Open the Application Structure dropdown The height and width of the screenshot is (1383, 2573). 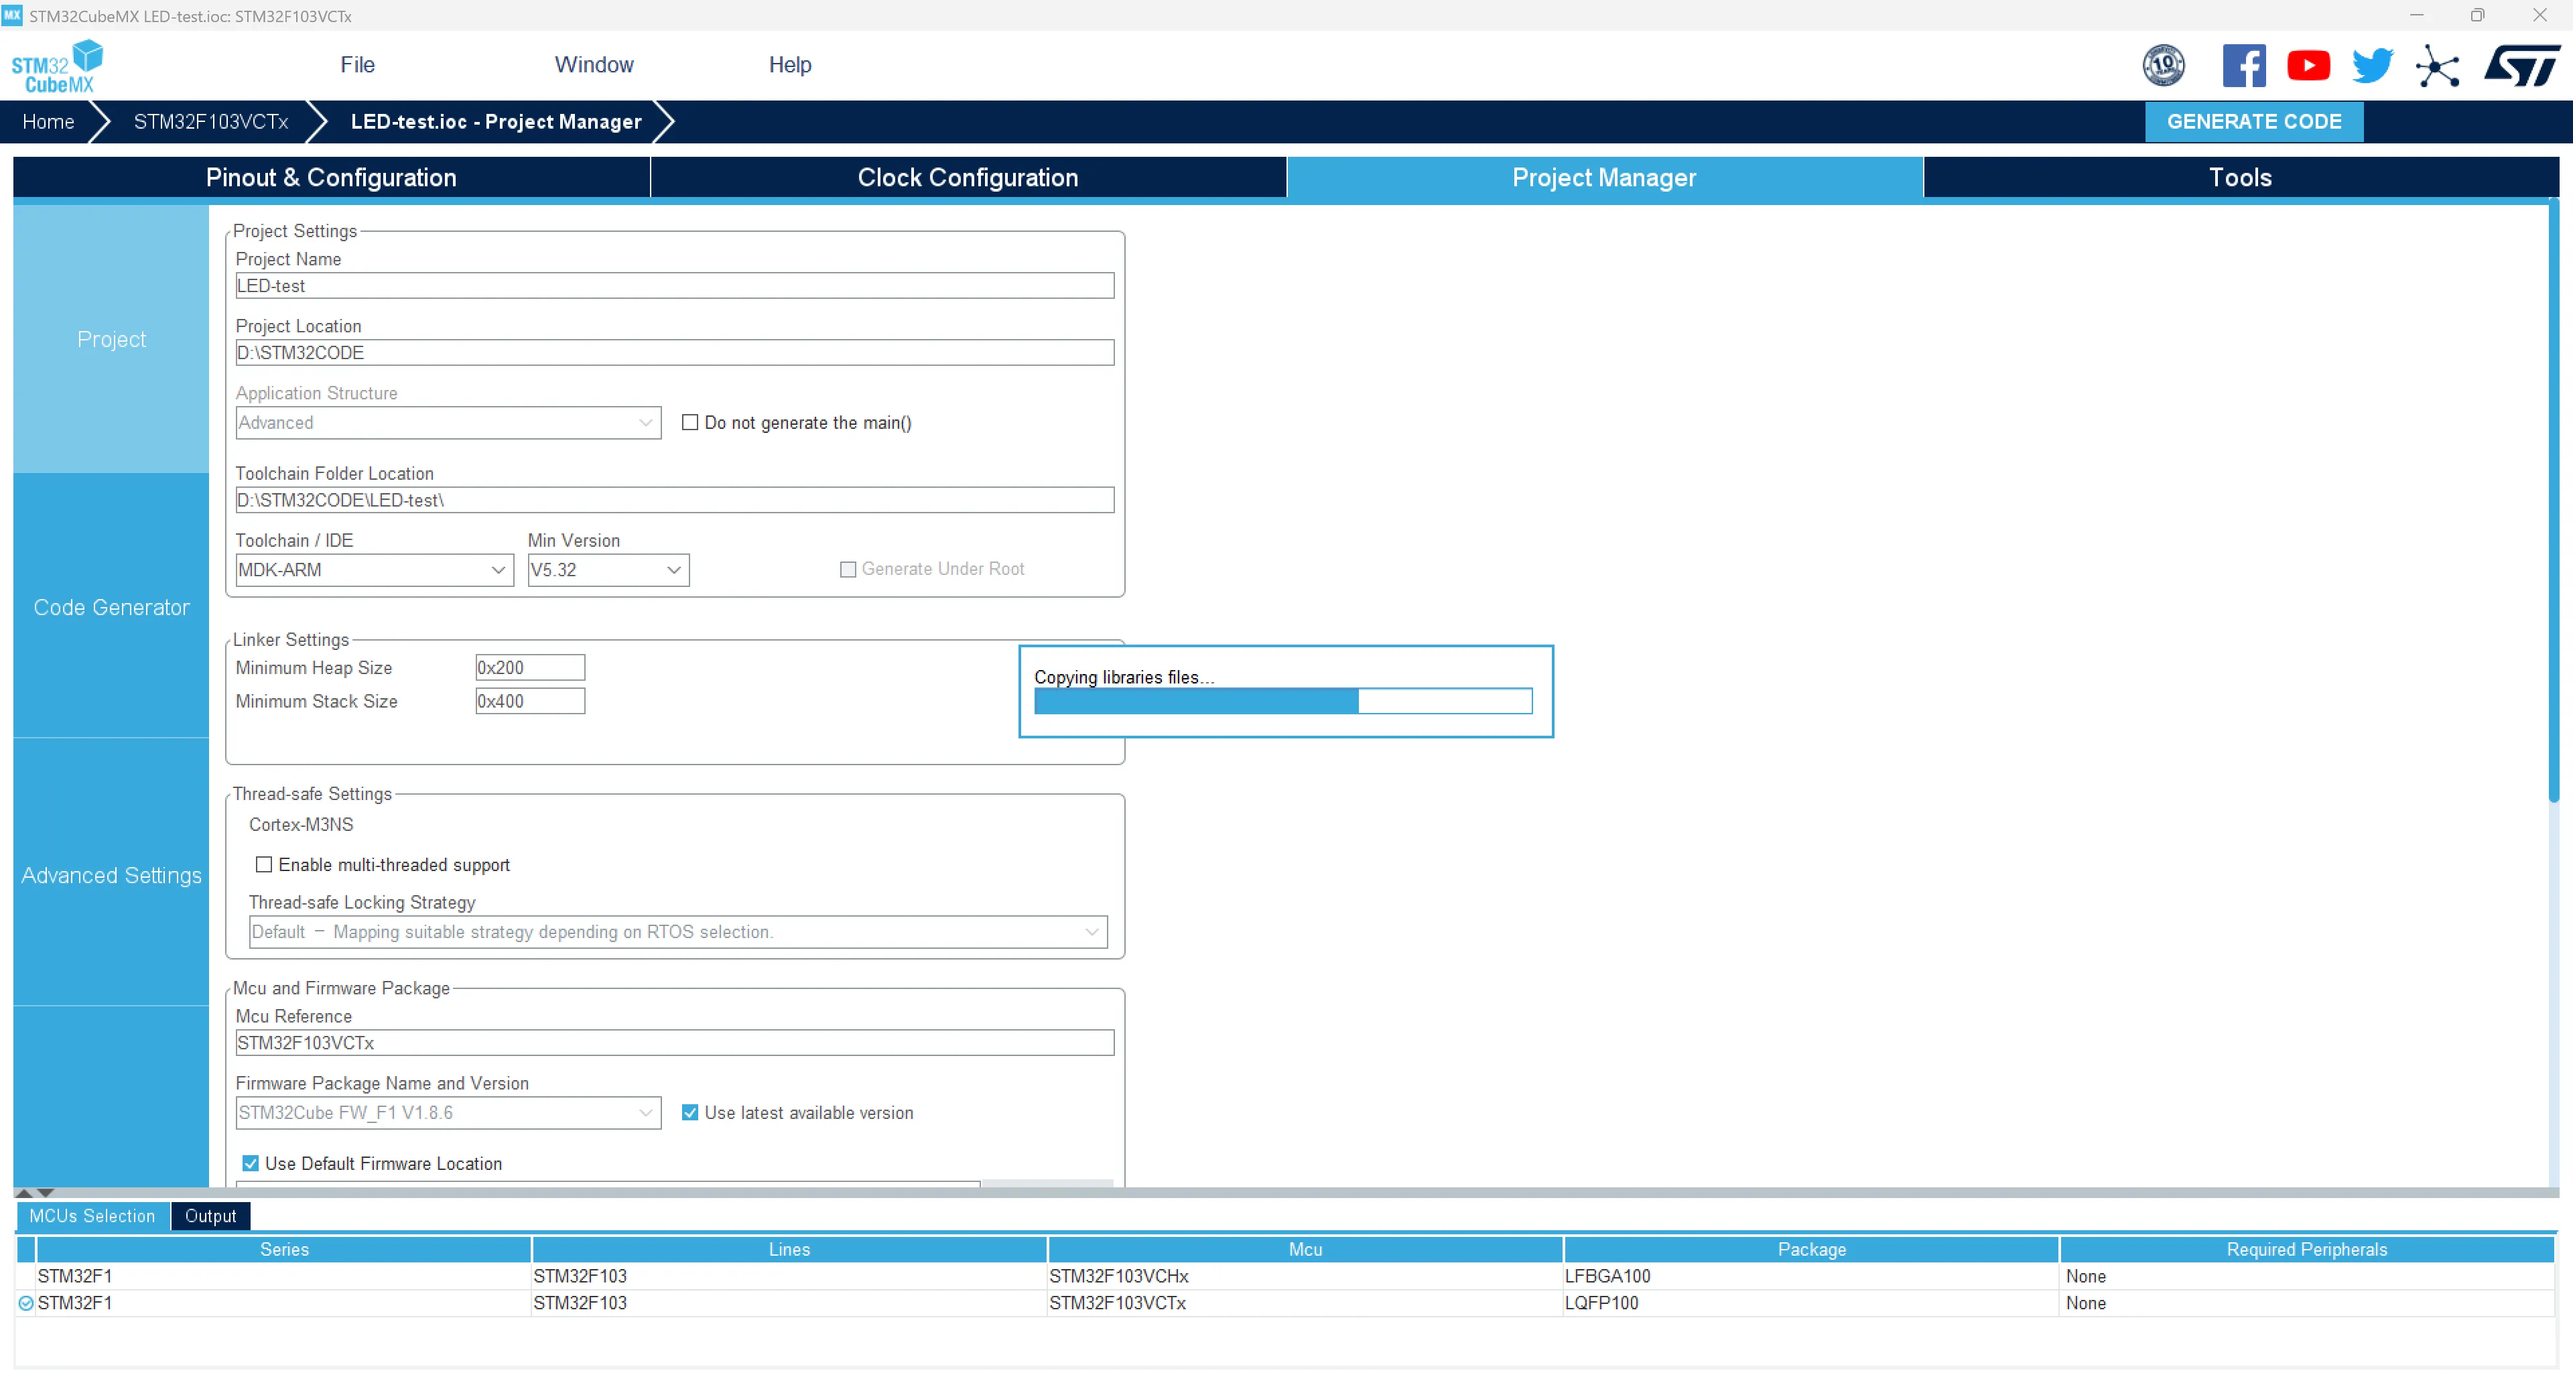[x=448, y=422]
